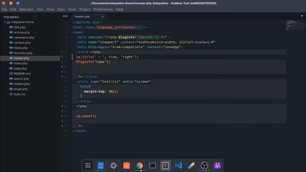Launch Google Chrome from dock
Image resolution: width=306 pixels, height=172 pixels.
click(139, 165)
